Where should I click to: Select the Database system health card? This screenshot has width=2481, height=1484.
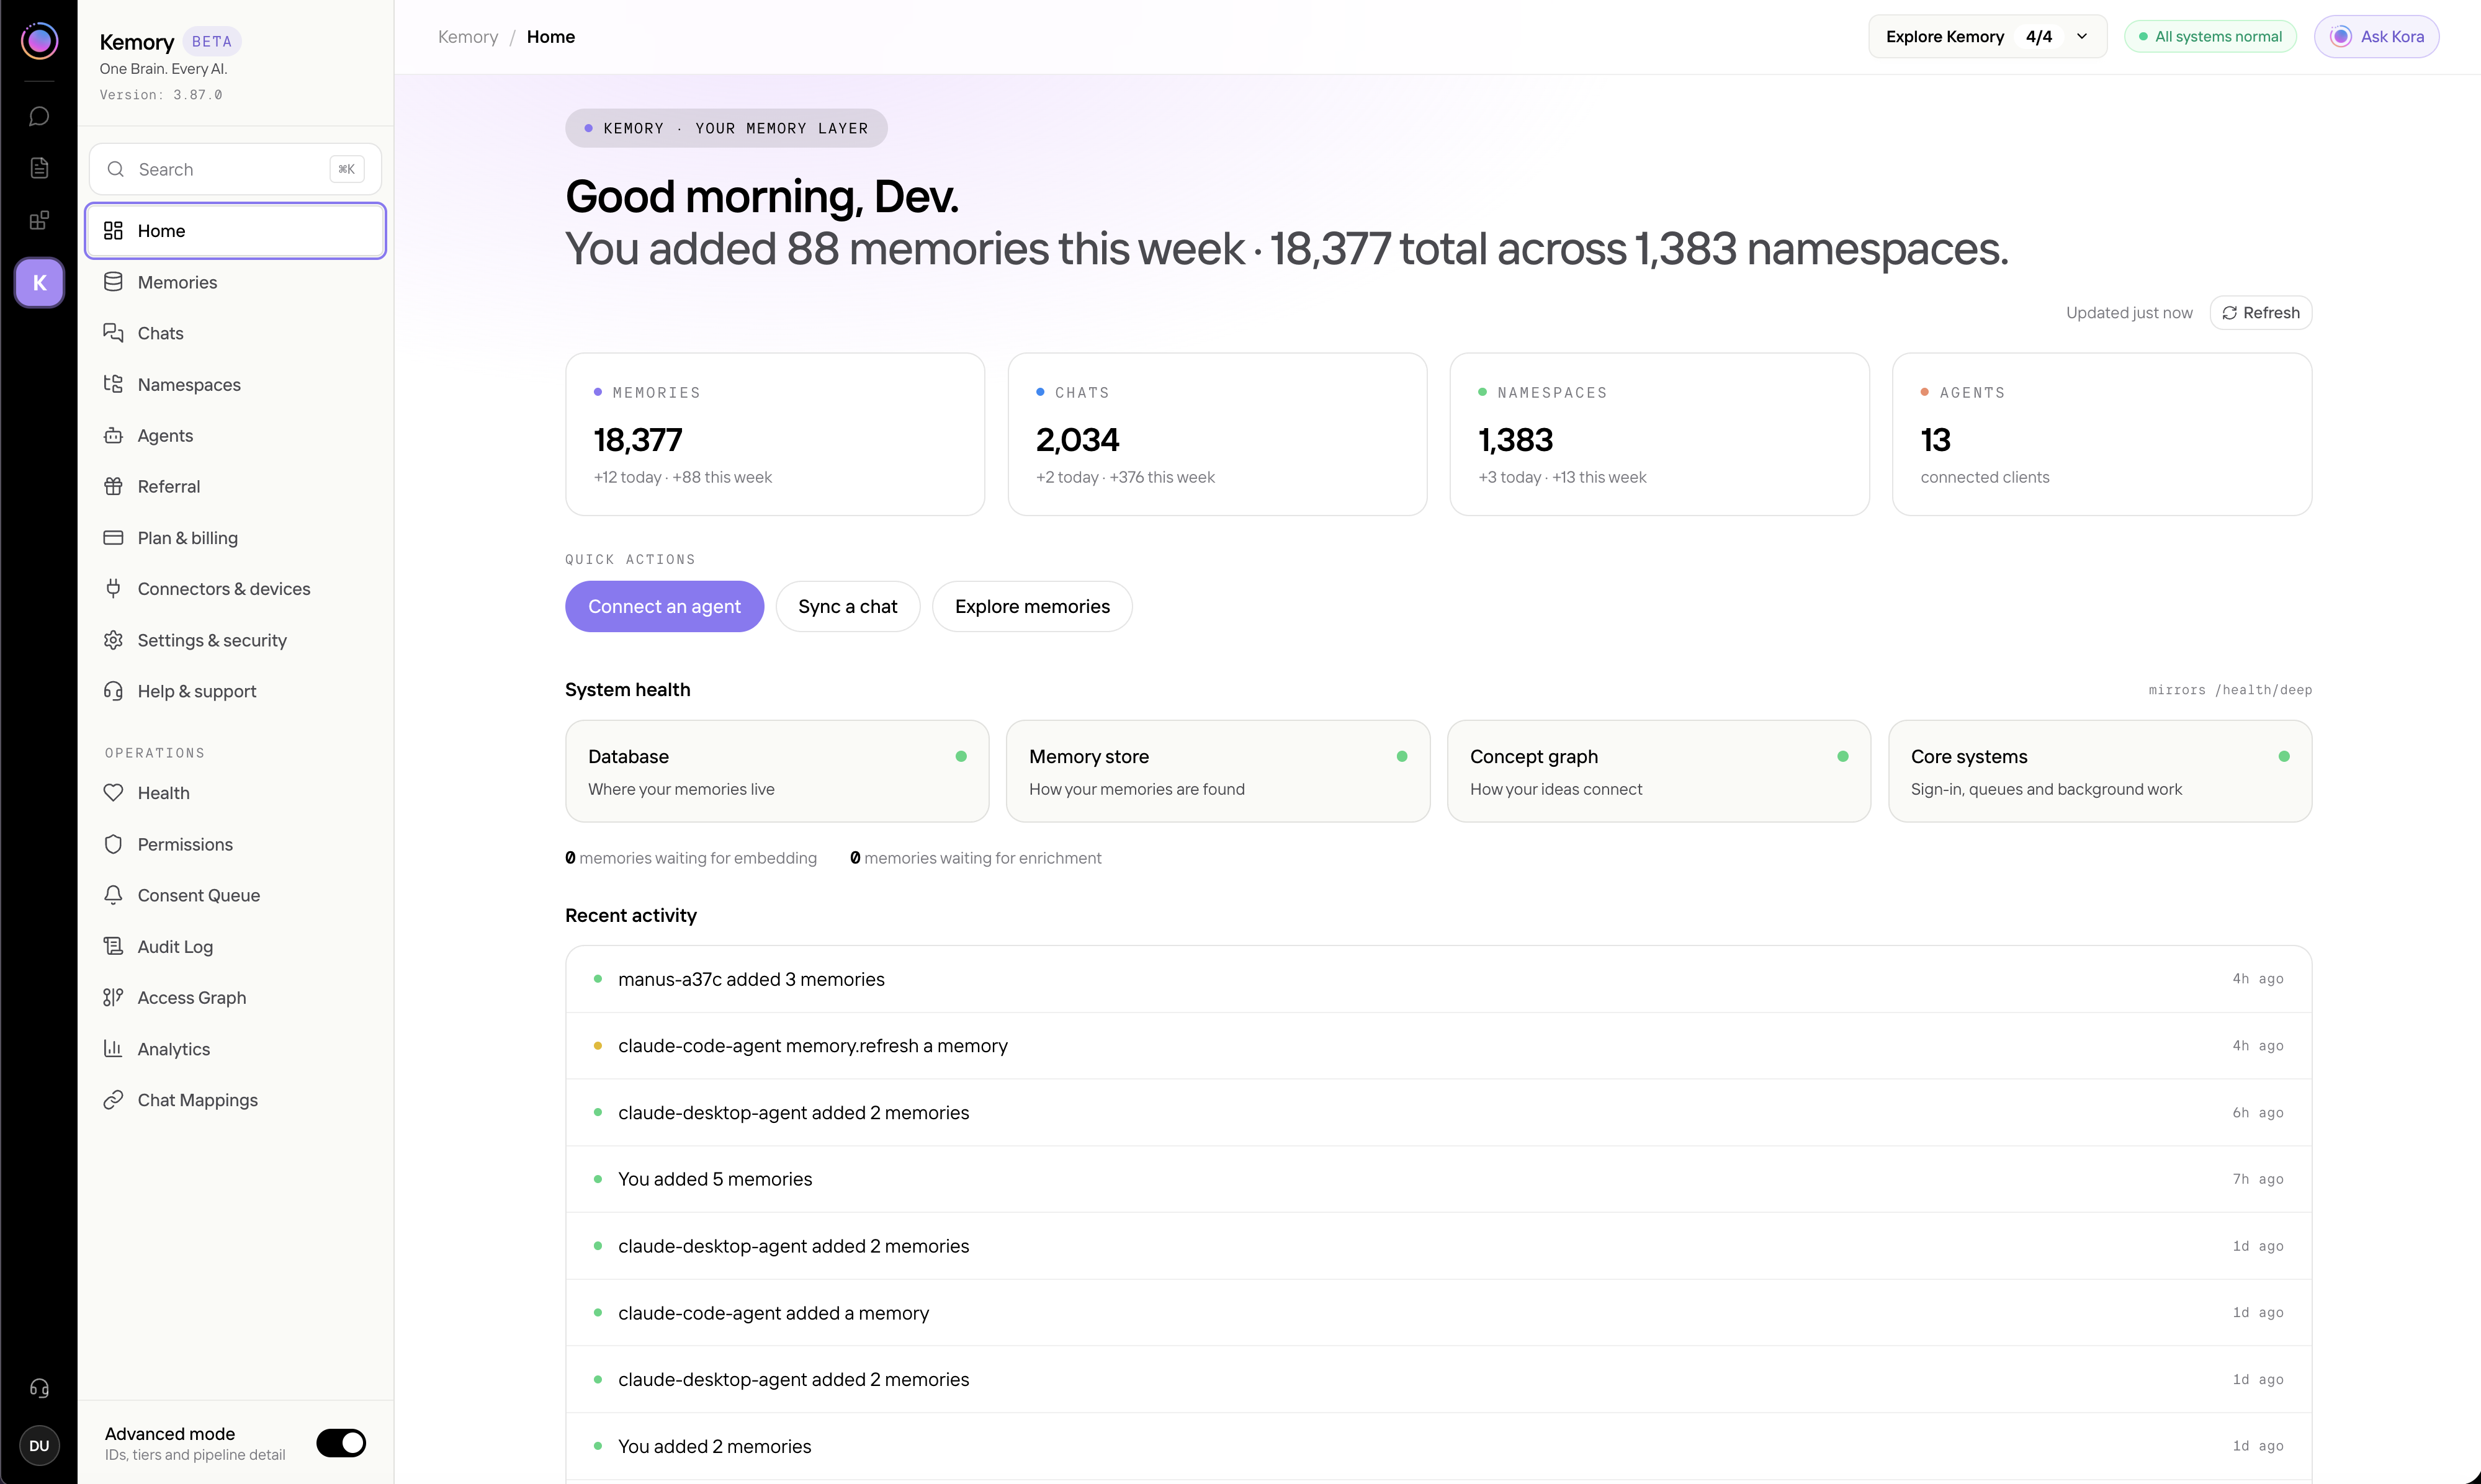777,771
